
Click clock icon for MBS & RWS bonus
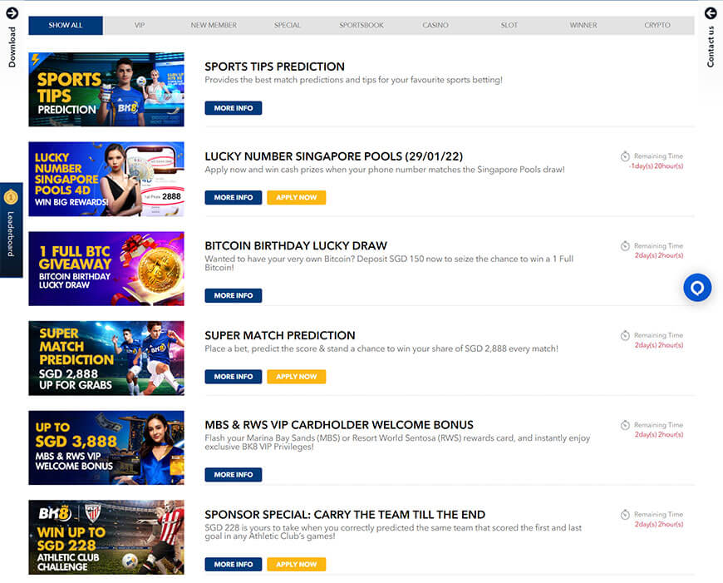click(625, 425)
